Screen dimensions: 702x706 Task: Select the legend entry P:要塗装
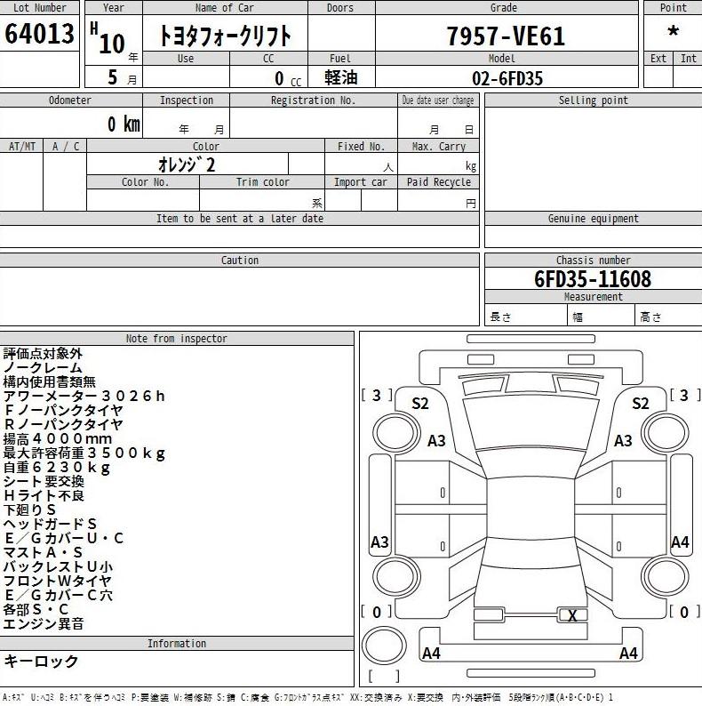coord(150,697)
